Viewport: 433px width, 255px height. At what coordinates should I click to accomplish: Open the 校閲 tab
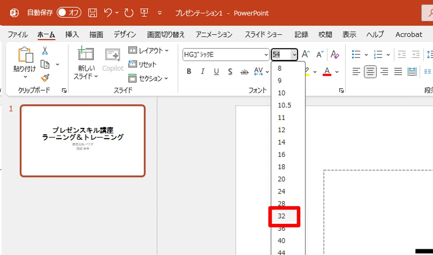325,35
